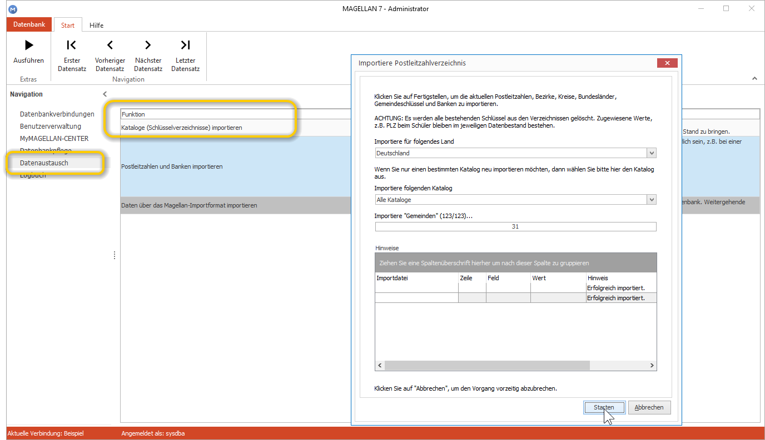This screenshot has width=765, height=440.
Task: Switch to the Hilfe tab
Action: coord(96,25)
